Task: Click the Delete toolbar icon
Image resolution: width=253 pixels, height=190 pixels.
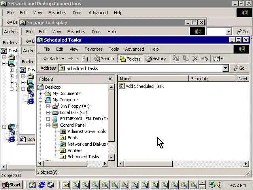Action: click(x=195, y=59)
